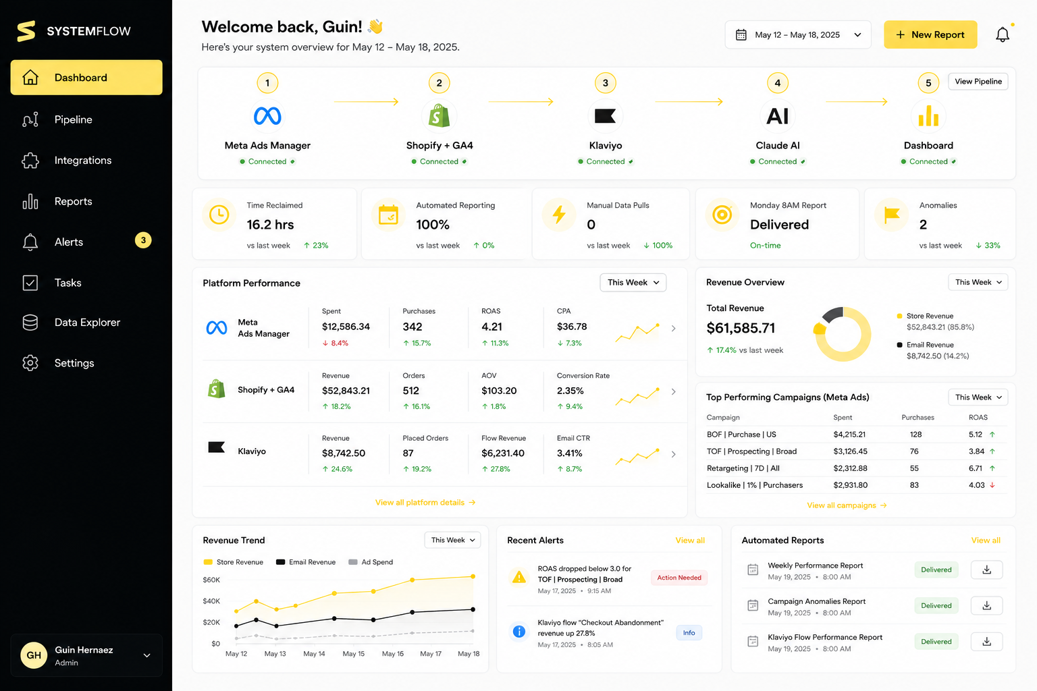Image resolution: width=1037 pixels, height=691 pixels.
Task: Expand the Guin Hernaez account menu chevron
Action: [147, 655]
